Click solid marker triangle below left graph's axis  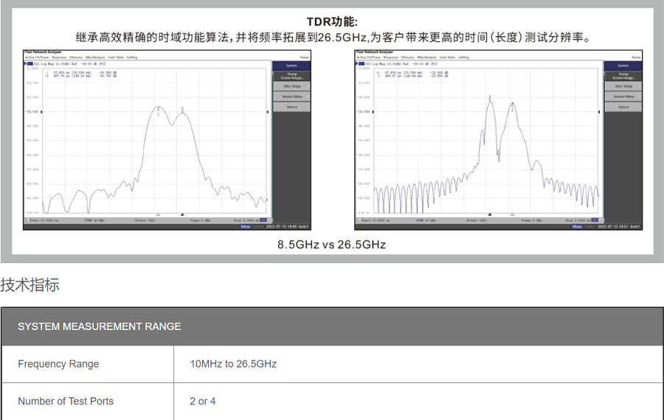pyautogui.click(x=182, y=214)
